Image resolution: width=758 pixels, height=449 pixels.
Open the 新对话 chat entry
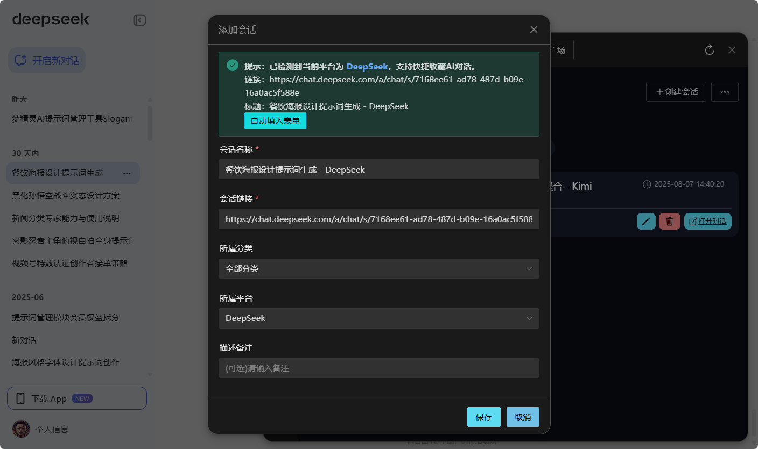click(24, 340)
